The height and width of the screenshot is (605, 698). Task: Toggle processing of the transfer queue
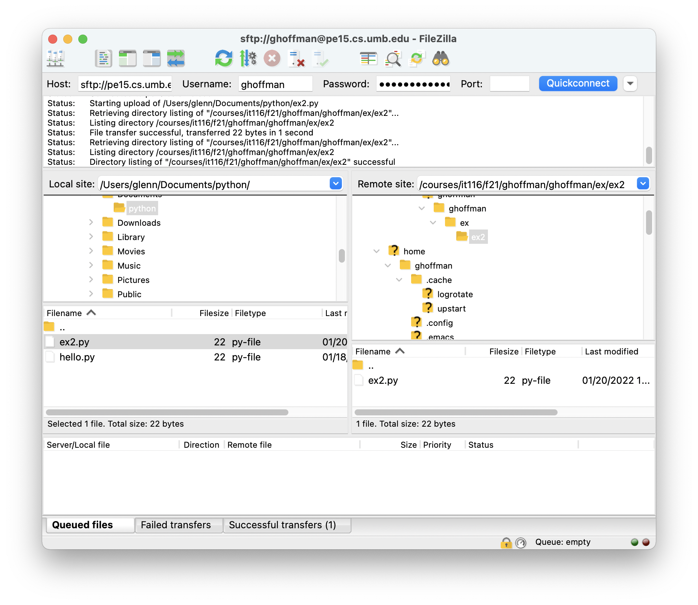coord(248,59)
